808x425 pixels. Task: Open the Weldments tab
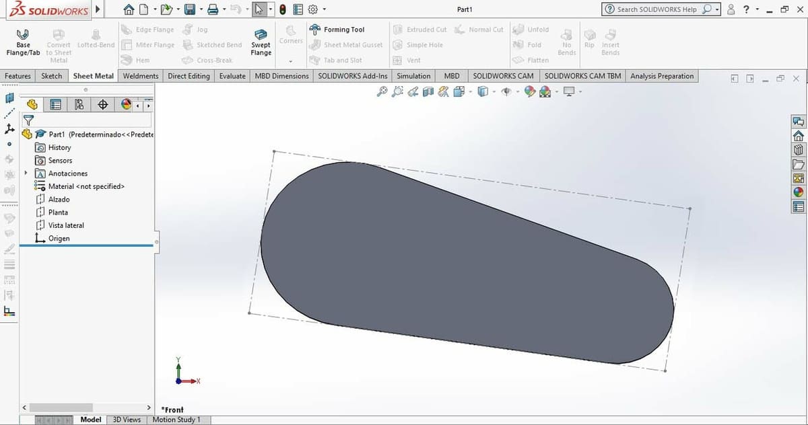(x=141, y=76)
